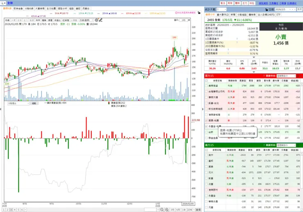Toggle the select-all checkbox in 買方15 header
This screenshot has height=212, width=303.
(x=206, y=81)
